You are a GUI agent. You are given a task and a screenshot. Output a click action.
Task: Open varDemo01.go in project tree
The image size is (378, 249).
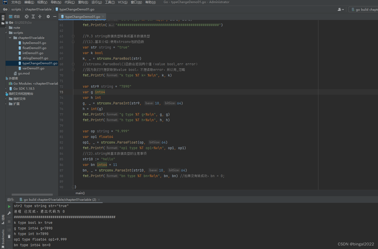click(33, 68)
